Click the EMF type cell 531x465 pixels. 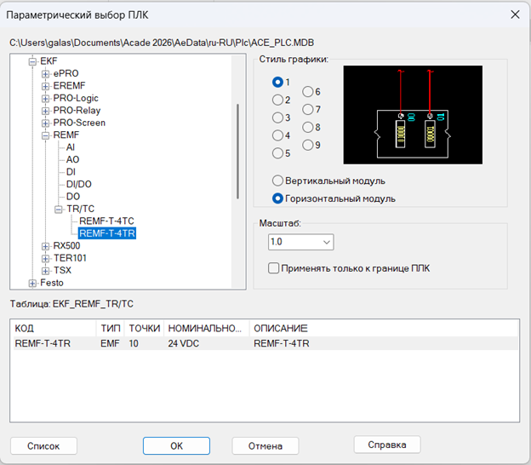(x=110, y=344)
